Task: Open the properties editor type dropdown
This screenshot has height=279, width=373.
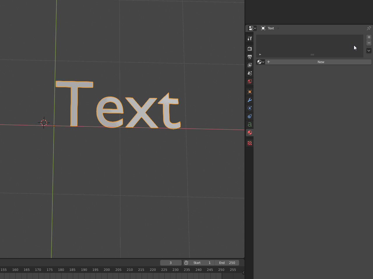Action: (x=252, y=28)
